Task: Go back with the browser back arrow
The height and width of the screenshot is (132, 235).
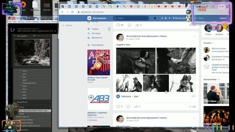Action: (62, 12)
